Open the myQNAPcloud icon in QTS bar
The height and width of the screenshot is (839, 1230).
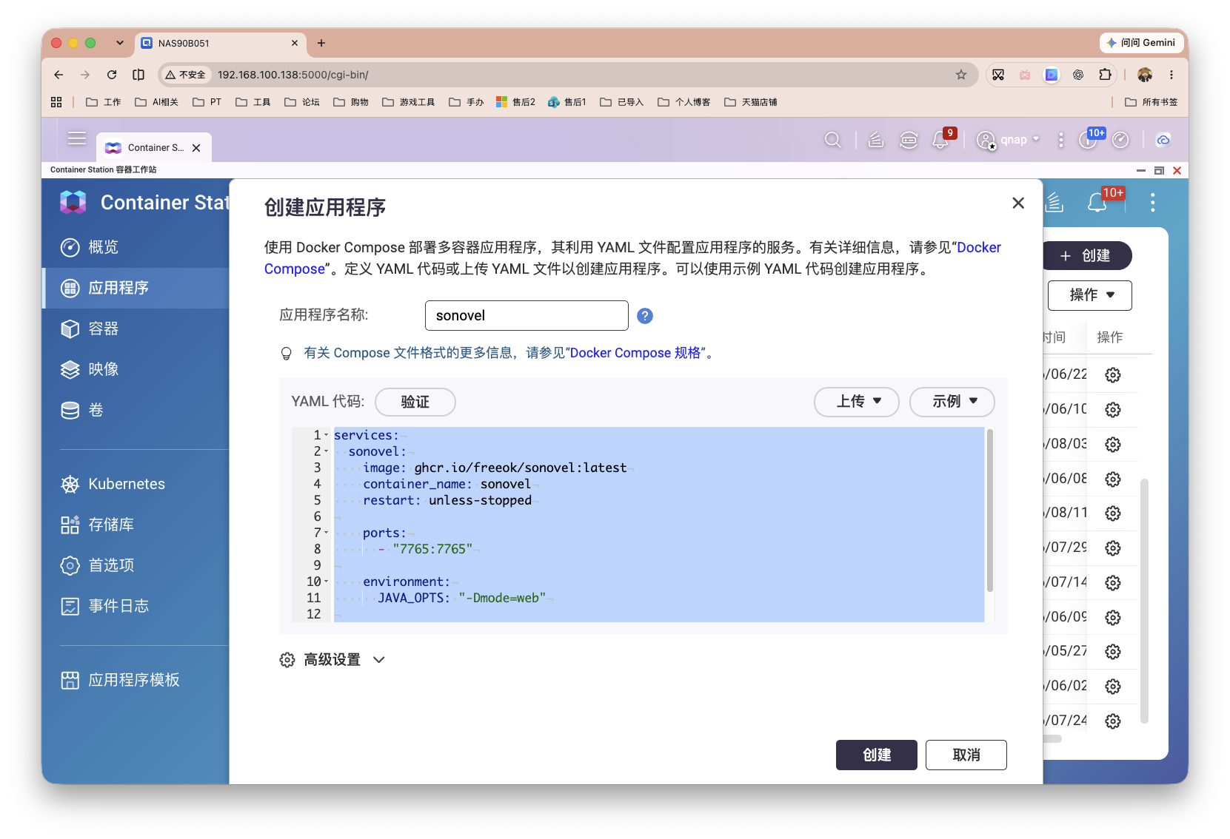point(1163,140)
